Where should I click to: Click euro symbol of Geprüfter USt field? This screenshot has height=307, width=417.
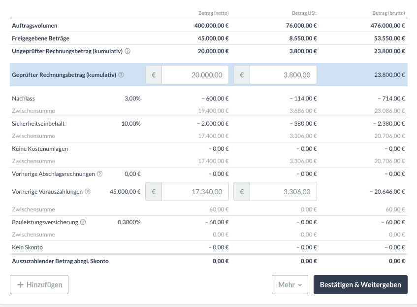coord(242,75)
